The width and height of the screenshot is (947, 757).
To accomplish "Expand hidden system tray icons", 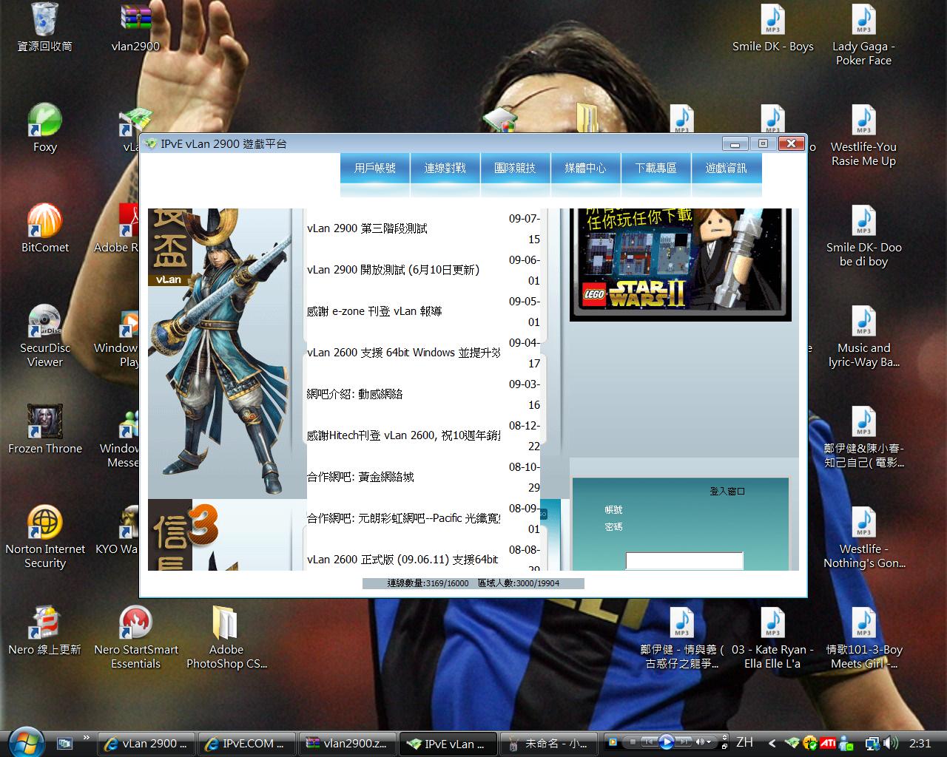I will 772,743.
